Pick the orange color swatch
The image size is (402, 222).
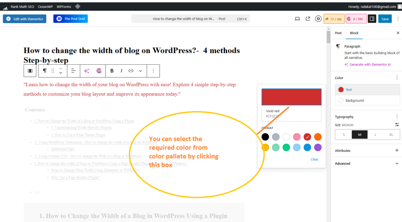318,137
